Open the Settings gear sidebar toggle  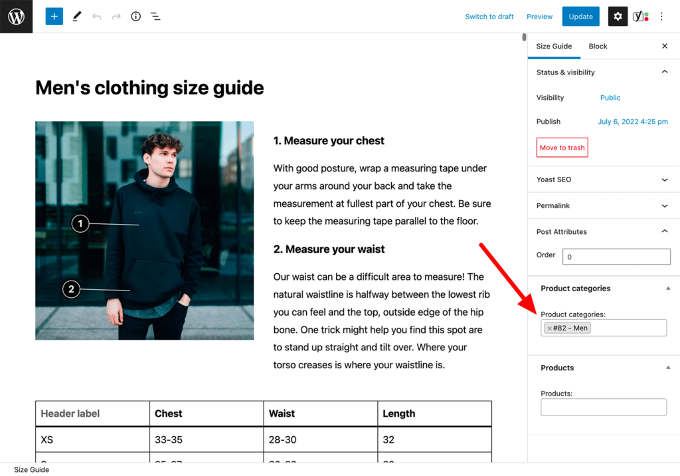pos(618,16)
